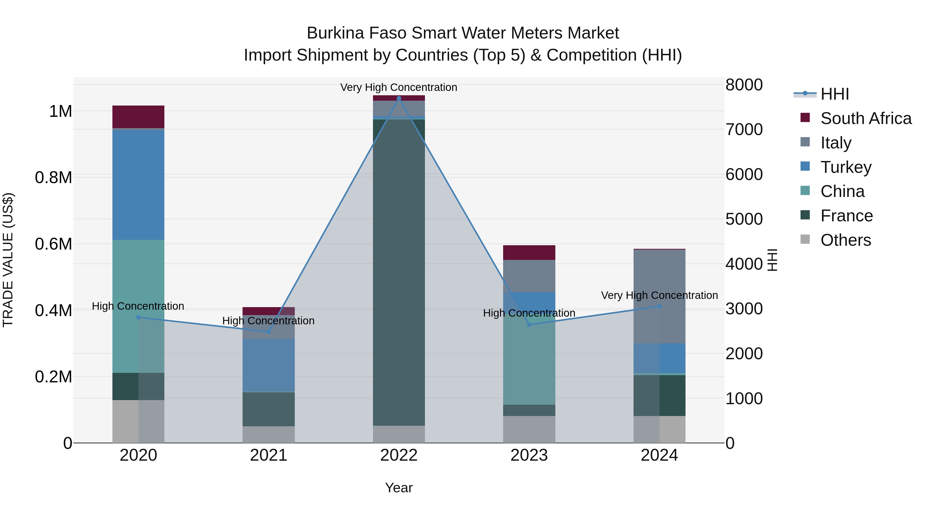Click the 2021 x-axis label
The image size is (926, 520).
coord(269,455)
